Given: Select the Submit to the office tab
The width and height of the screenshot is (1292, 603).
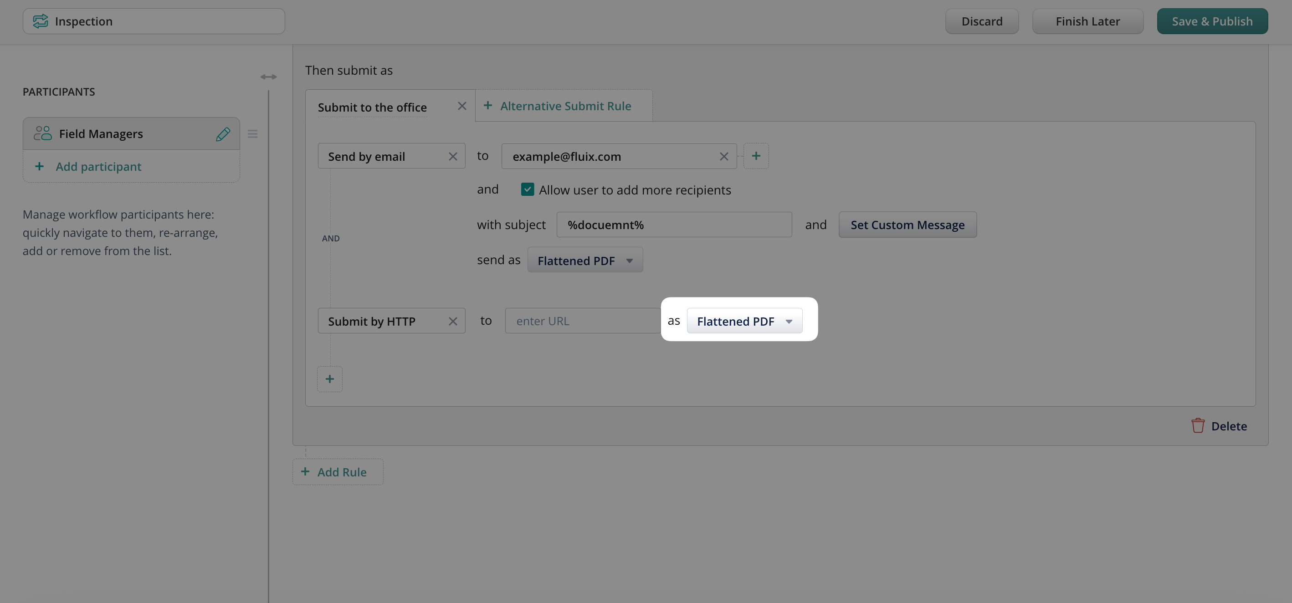Looking at the screenshot, I should pos(372,107).
